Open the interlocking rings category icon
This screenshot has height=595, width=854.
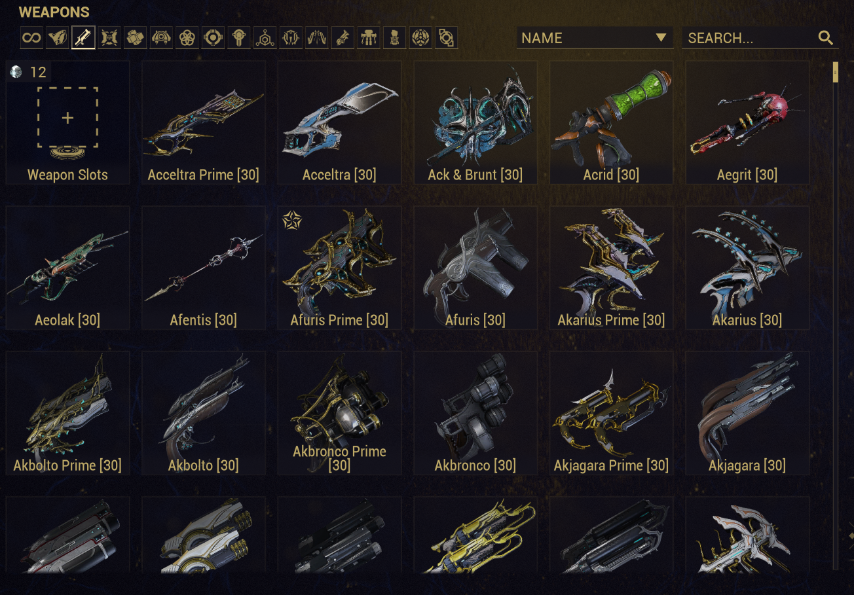187,38
